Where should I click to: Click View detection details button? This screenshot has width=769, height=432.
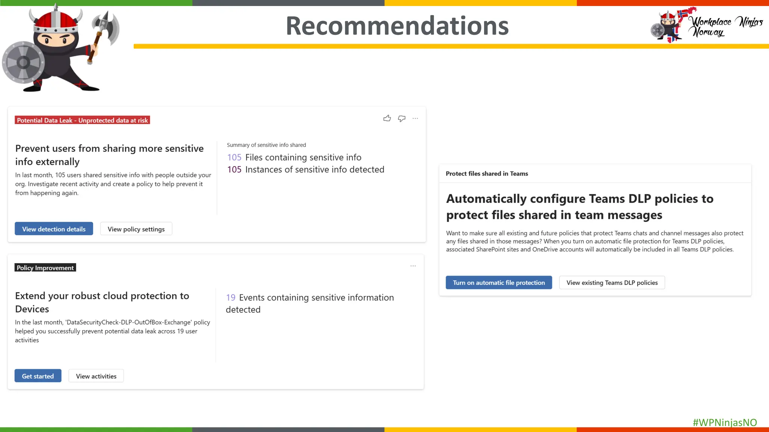[x=54, y=229]
